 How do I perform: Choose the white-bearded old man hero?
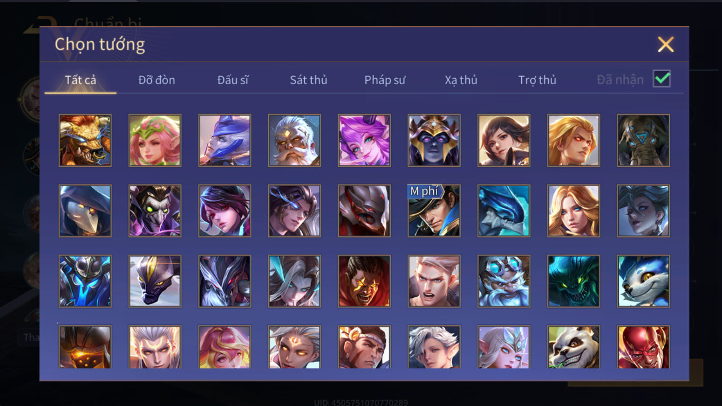click(x=294, y=140)
